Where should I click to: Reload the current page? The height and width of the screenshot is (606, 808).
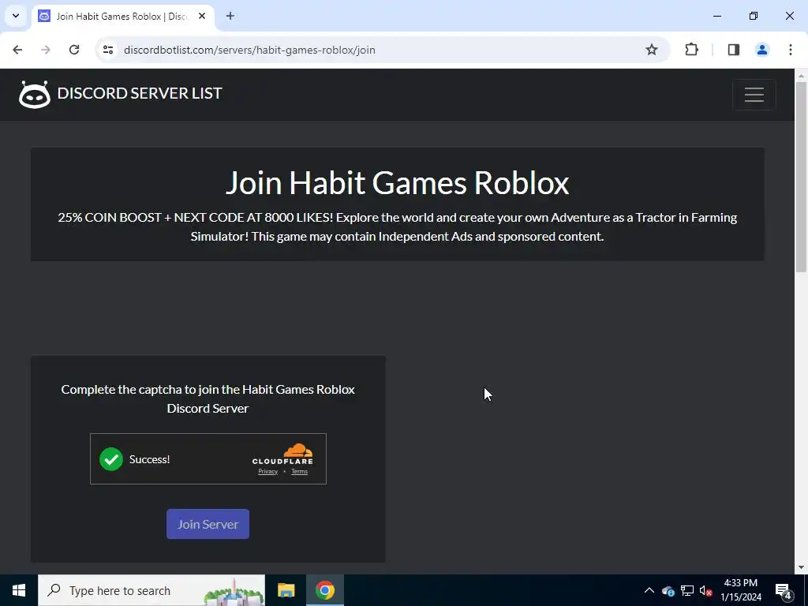tap(74, 50)
